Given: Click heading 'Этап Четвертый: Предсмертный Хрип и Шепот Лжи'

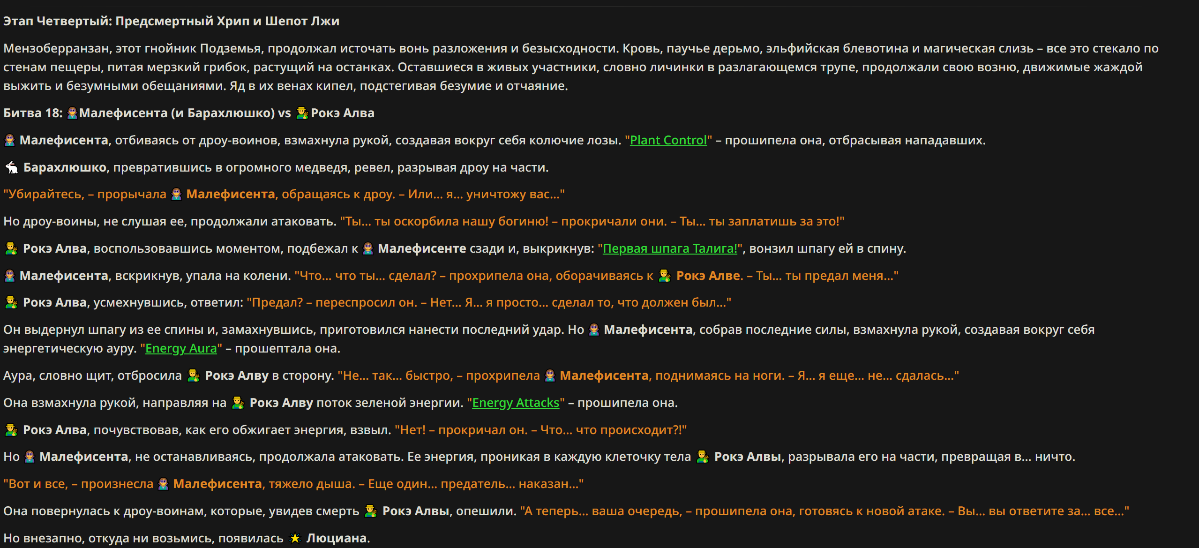Looking at the screenshot, I should (x=171, y=21).
